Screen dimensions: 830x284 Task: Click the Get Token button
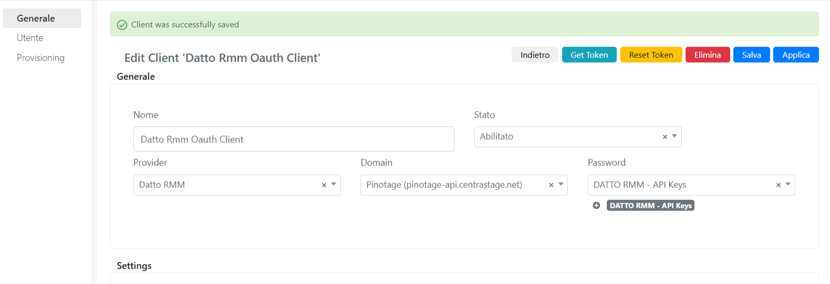[589, 55]
